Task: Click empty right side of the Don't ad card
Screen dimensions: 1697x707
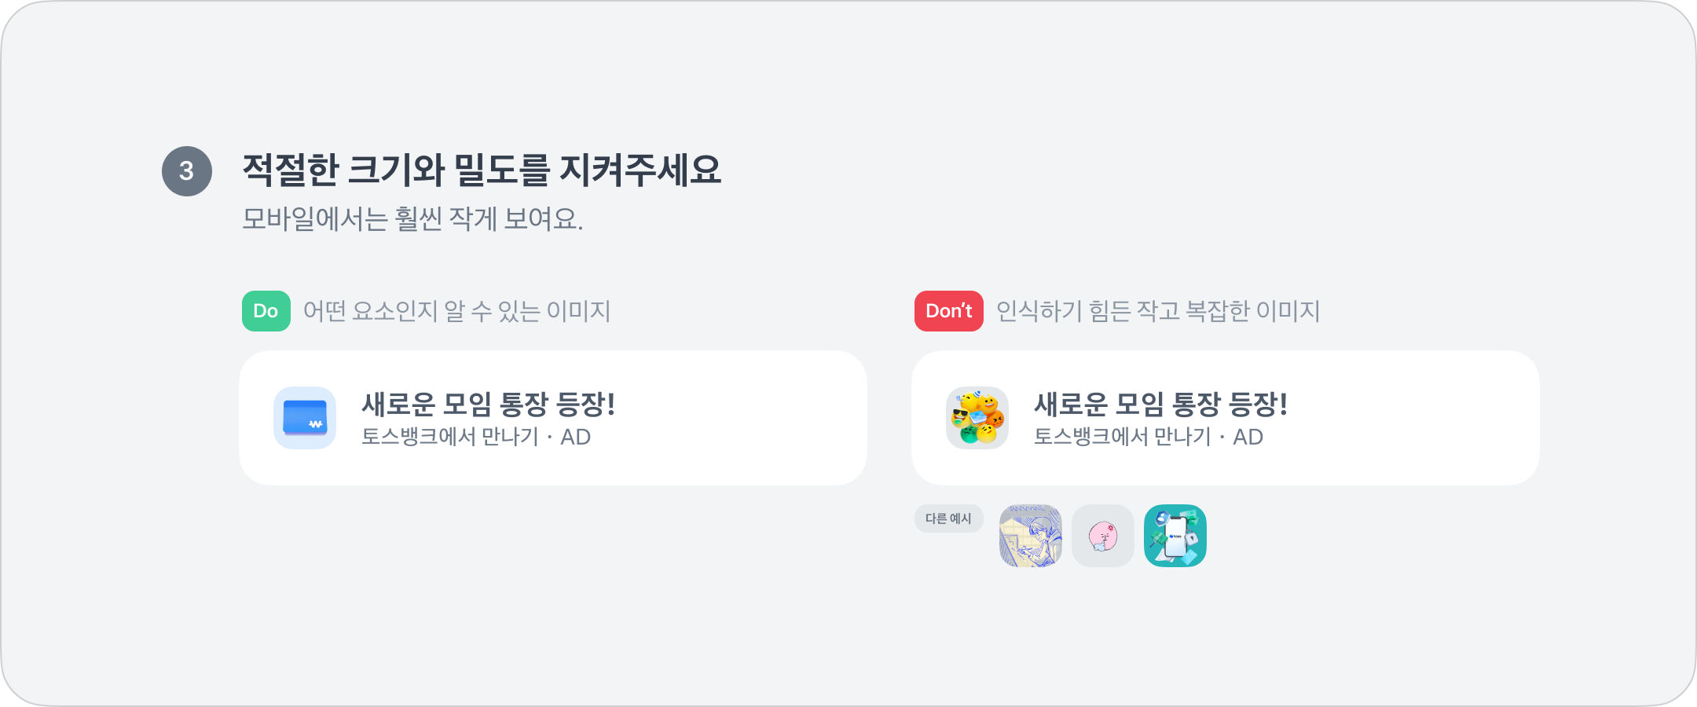Action: pyautogui.click(x=1422, y=418)
